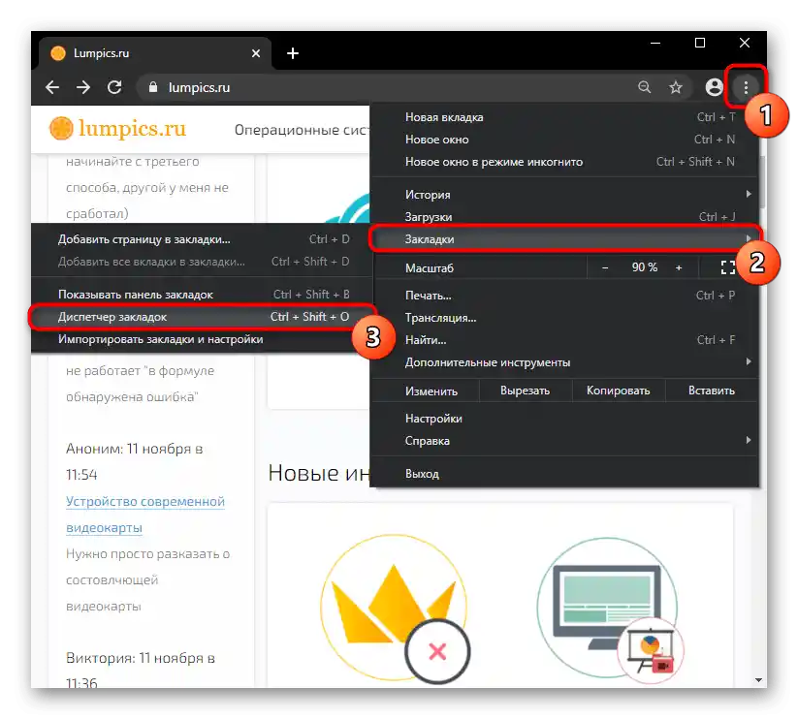This screenshot has height=719, width=798.
Task: Choose Выход to quit Chrome
Action: [x=565, y=474]
